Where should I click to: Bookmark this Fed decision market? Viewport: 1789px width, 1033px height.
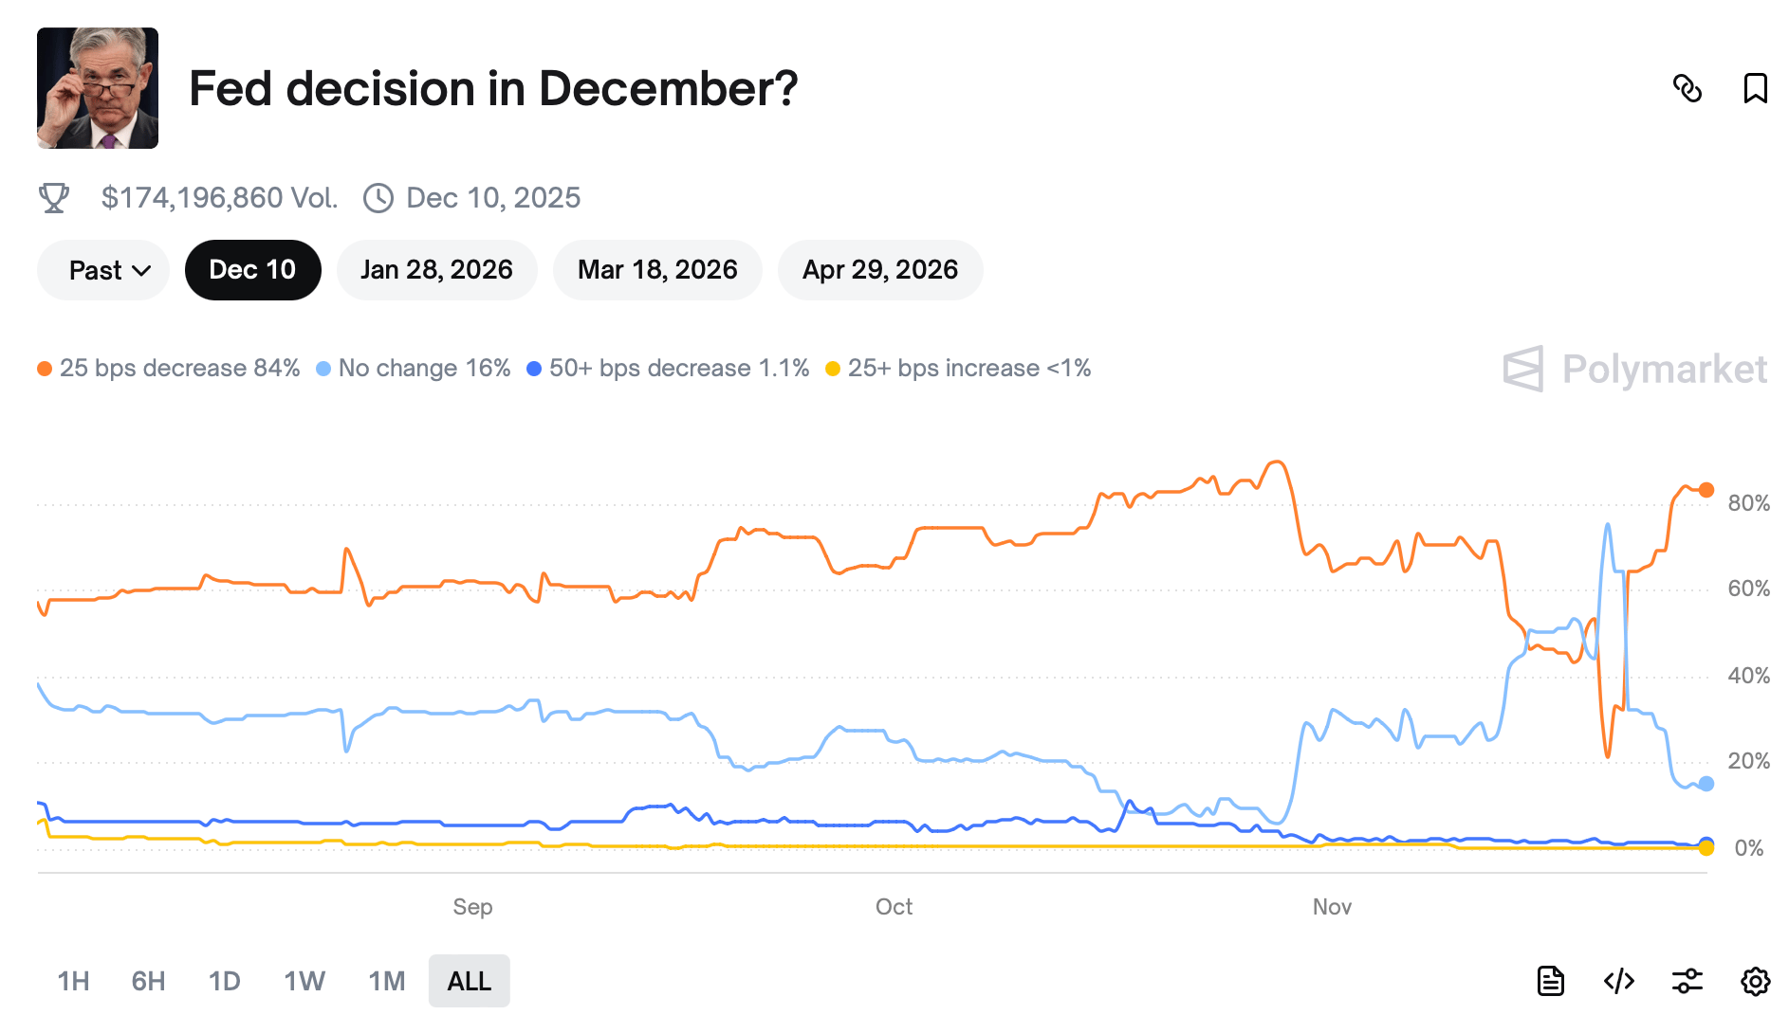click(1755, 89)
